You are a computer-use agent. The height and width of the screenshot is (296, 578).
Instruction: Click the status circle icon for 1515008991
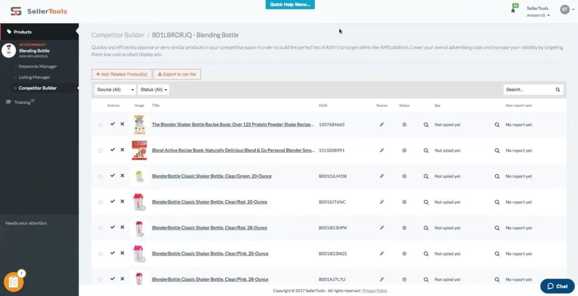coord(404,151)
